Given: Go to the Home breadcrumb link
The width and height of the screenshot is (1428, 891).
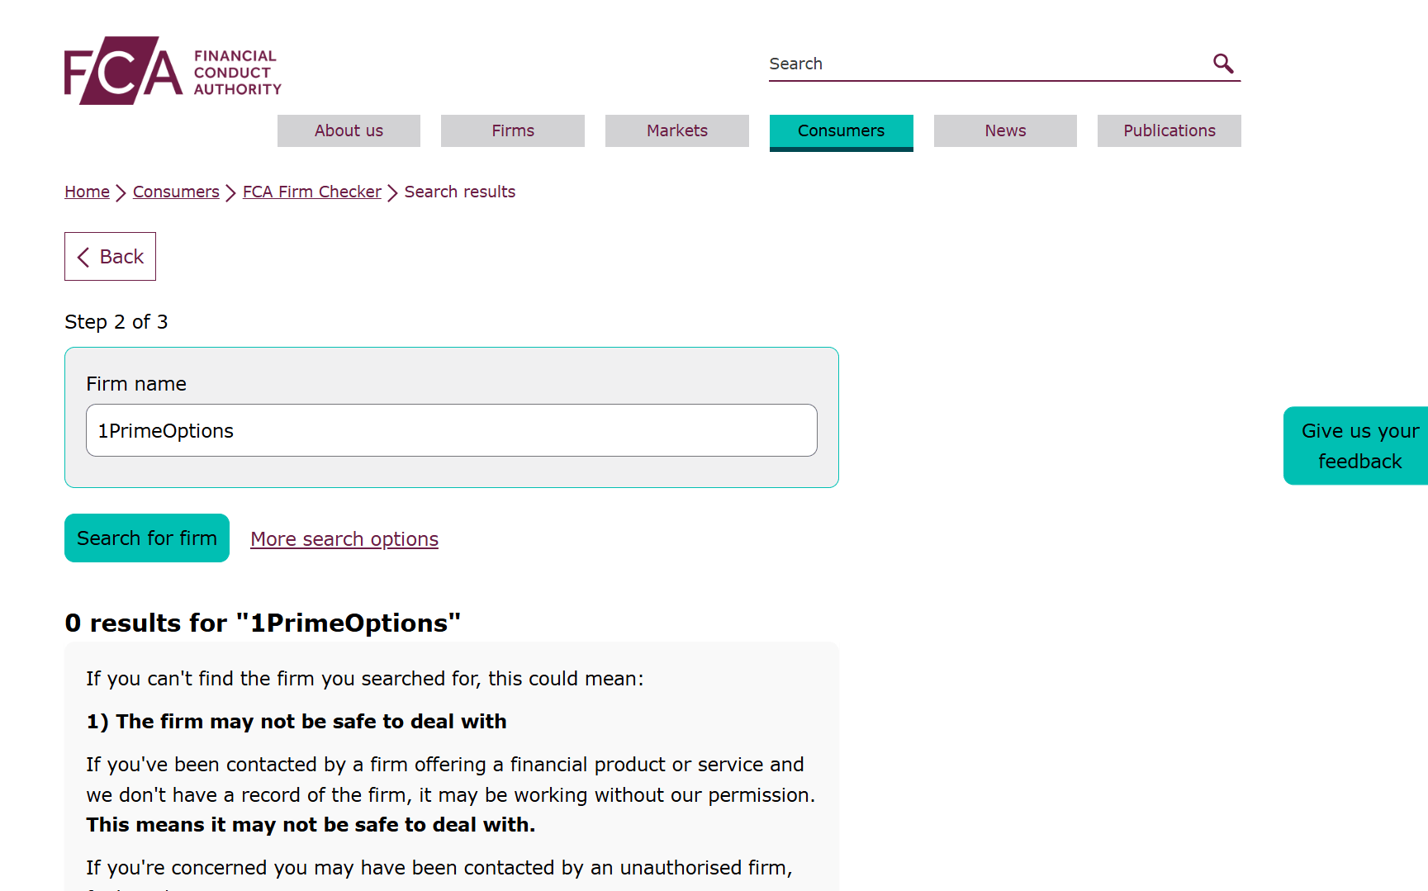Looking at the screenshot, I should point(87,192).
